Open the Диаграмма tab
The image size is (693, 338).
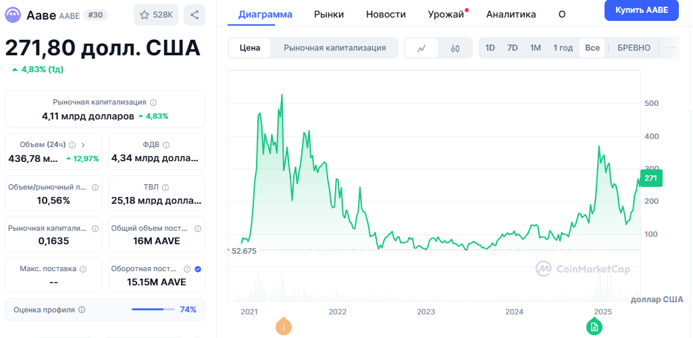click(265, 14)
